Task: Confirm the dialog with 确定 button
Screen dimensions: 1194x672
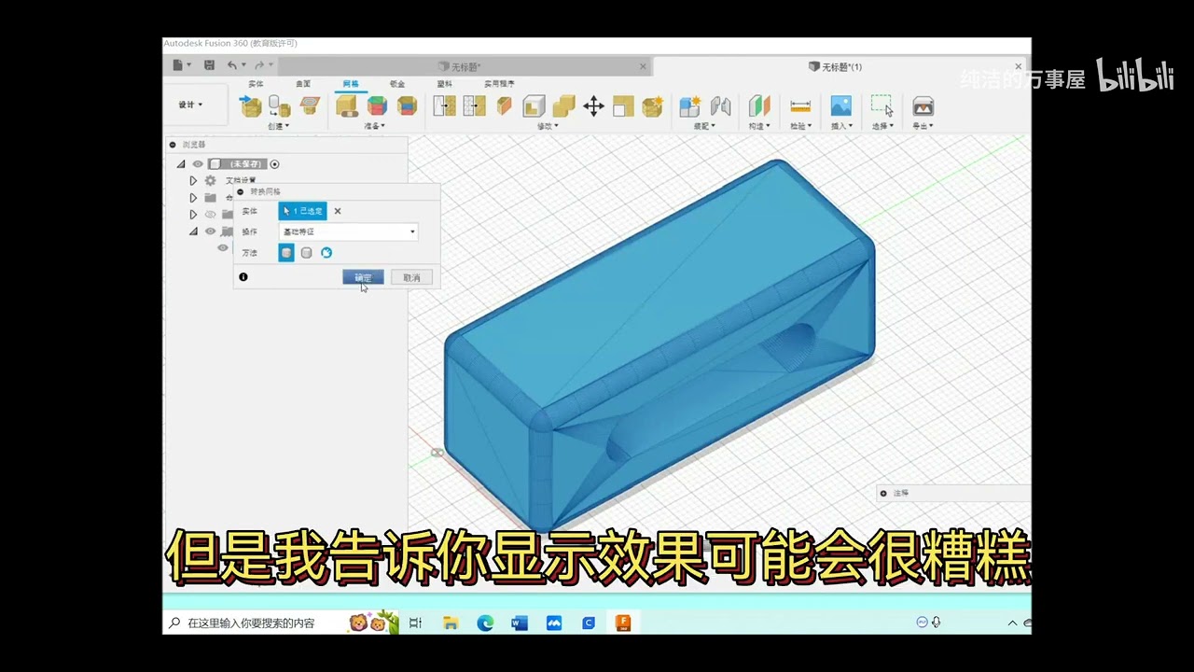Action: (x=363, y=277)
